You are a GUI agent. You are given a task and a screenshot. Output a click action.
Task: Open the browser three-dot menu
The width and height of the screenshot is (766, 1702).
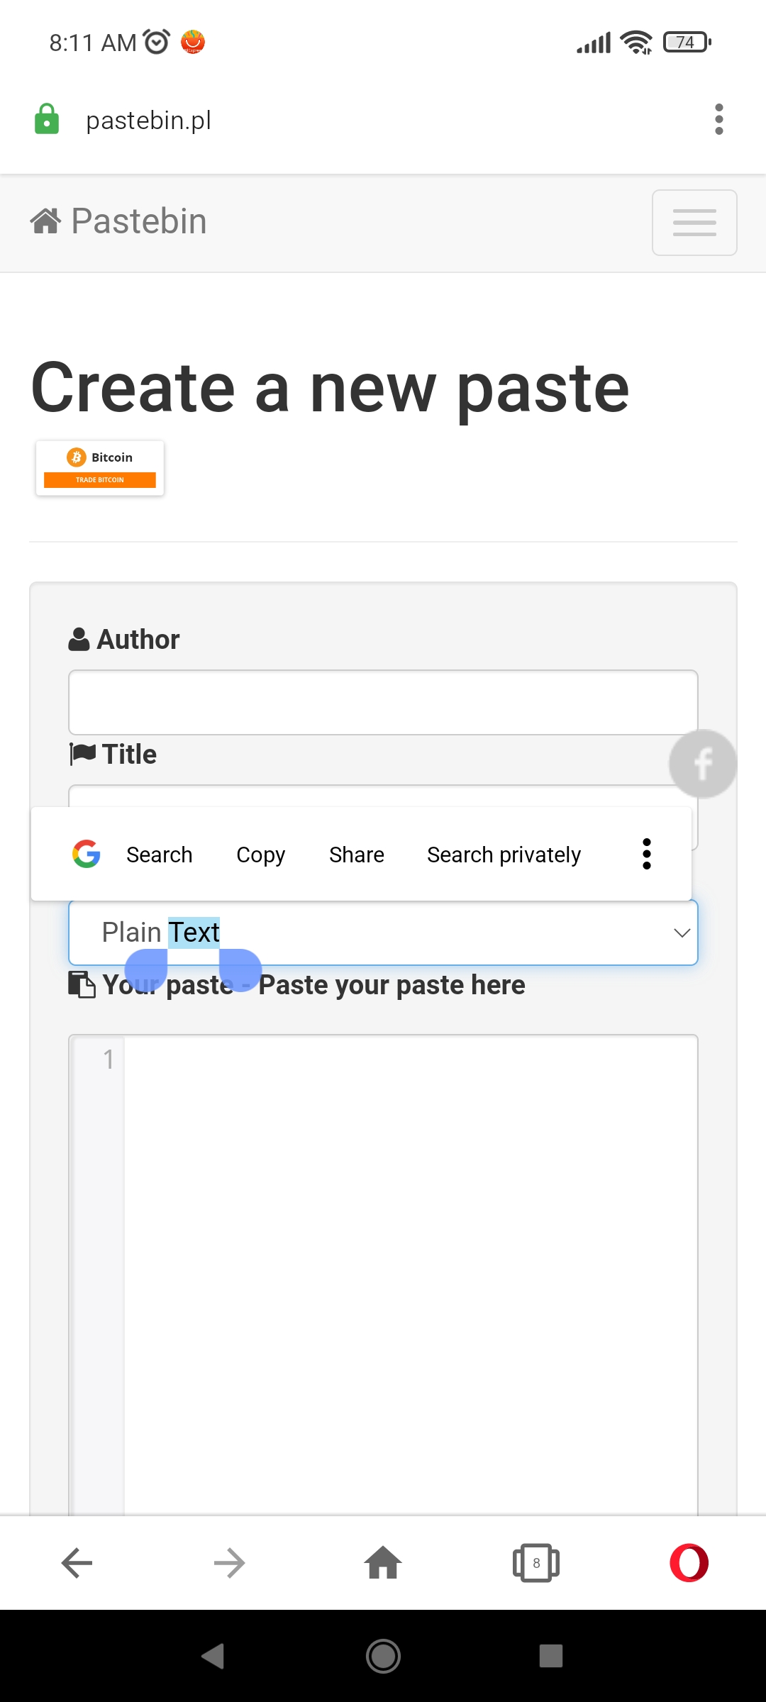(x=718, y=119)
